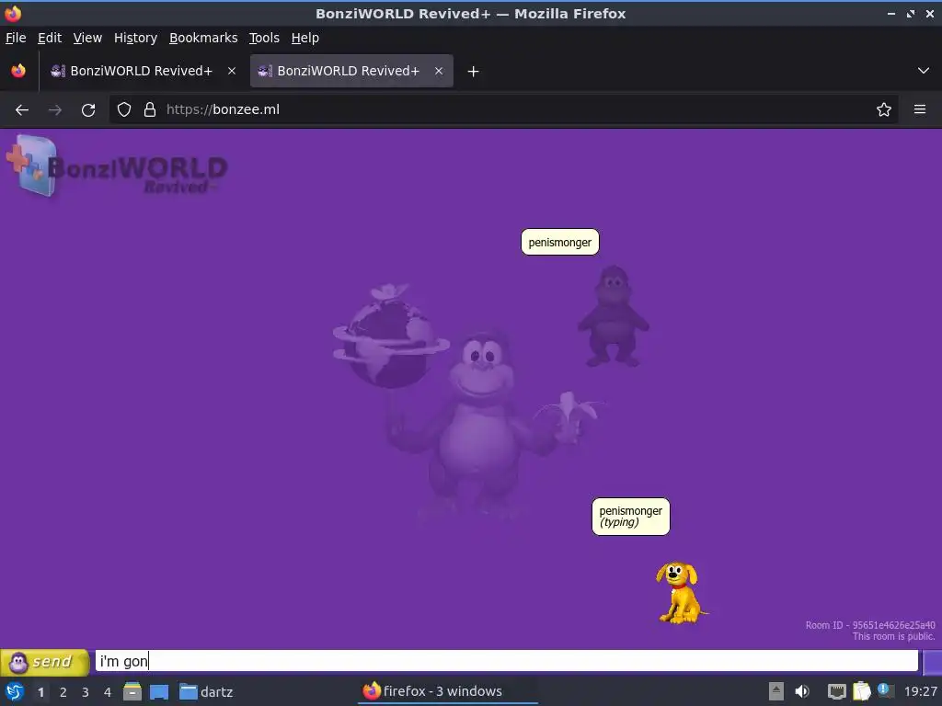Click the yellow dog character
The image size is (942, 706).
coord(682,593)
